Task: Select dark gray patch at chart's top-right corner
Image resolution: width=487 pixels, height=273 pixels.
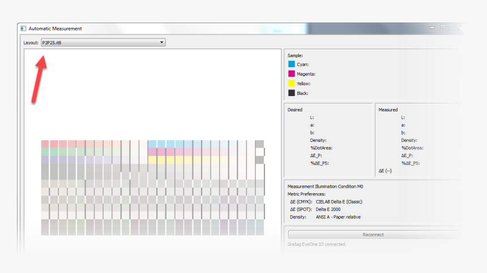Action: click(x=259, y=144)
